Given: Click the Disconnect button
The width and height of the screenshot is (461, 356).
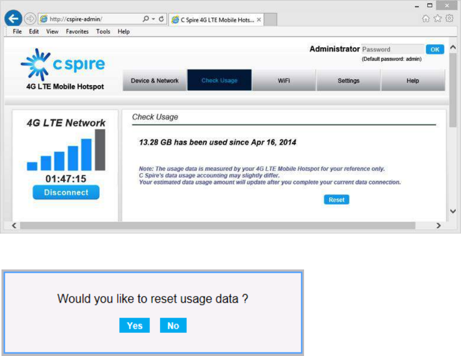Looking at the screenshot, I should click(x=66, y=192).
